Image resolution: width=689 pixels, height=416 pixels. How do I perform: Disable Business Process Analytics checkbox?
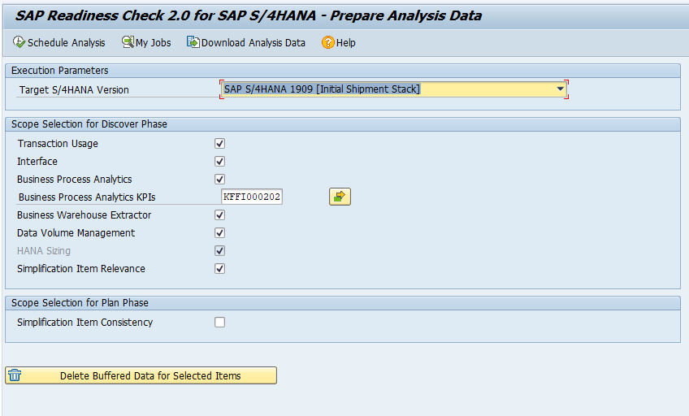point(219,179)
